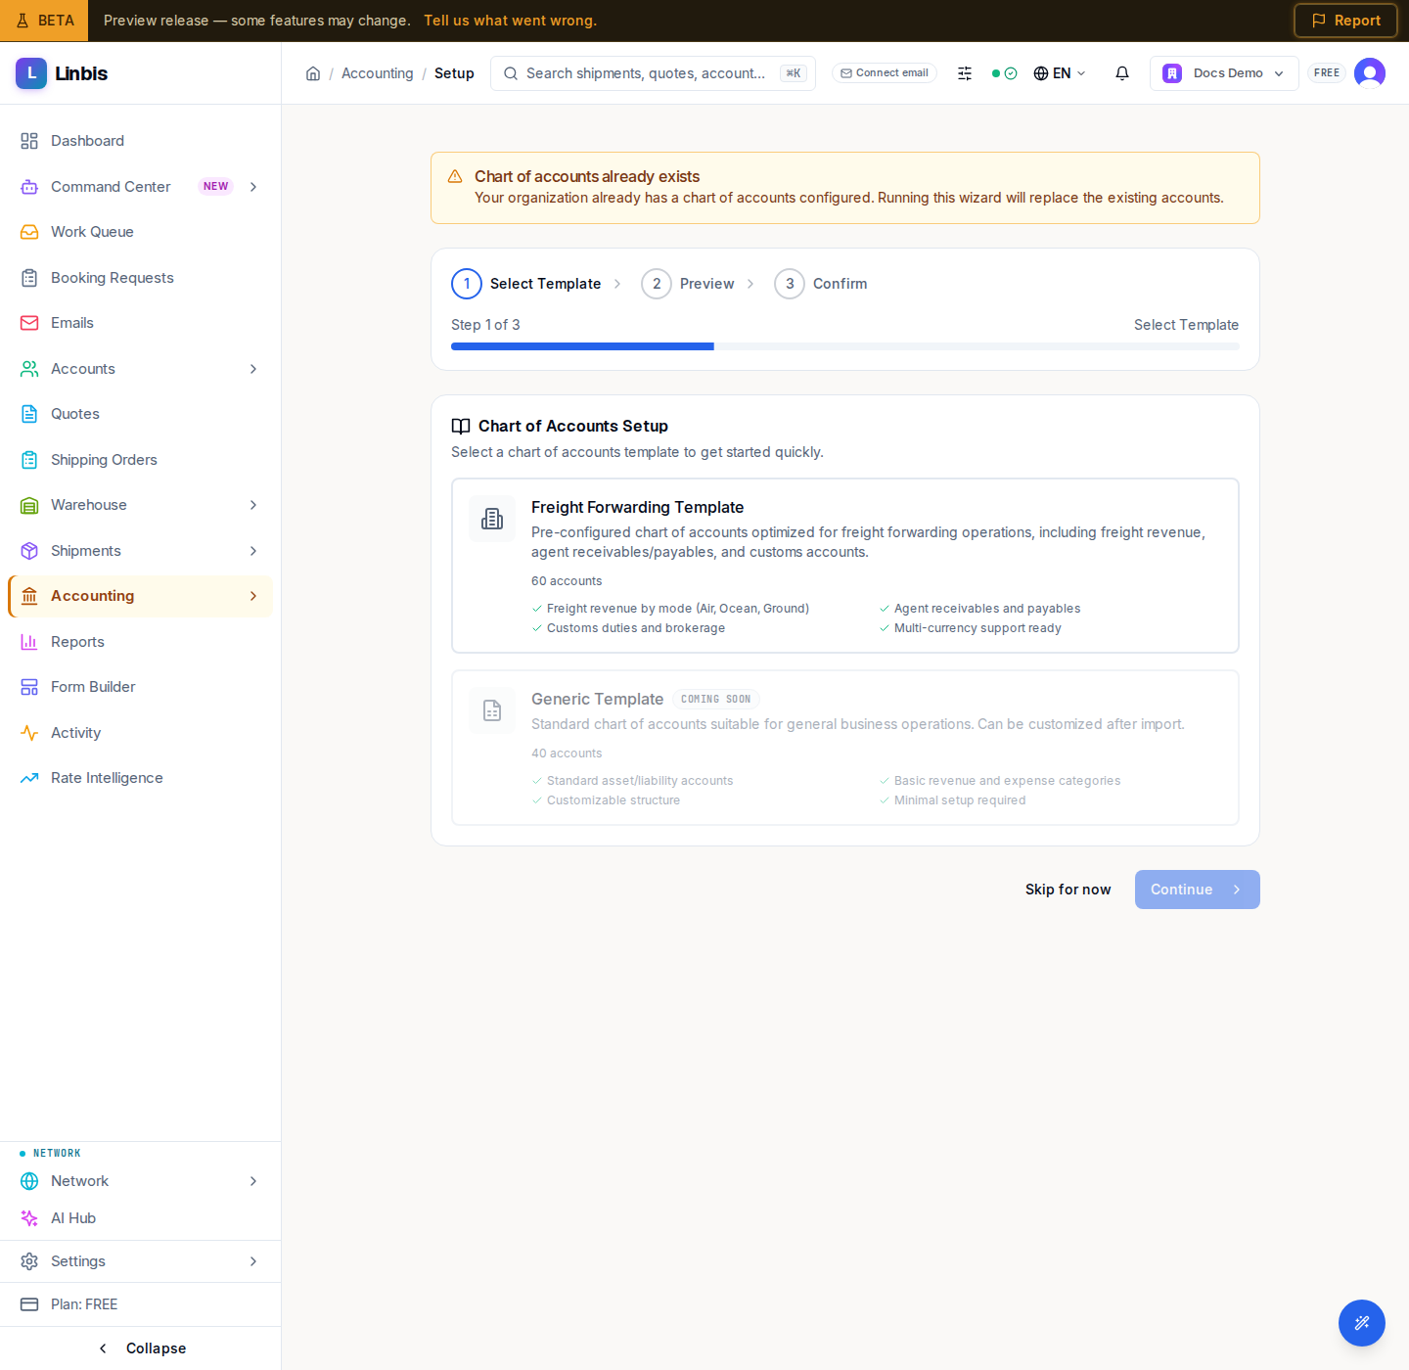Image resolution: width=1409 pixels, height=1370 pixels.
Task: Expand the Command Center submenu
Action: pyautogui.click(x=253, y=187)
